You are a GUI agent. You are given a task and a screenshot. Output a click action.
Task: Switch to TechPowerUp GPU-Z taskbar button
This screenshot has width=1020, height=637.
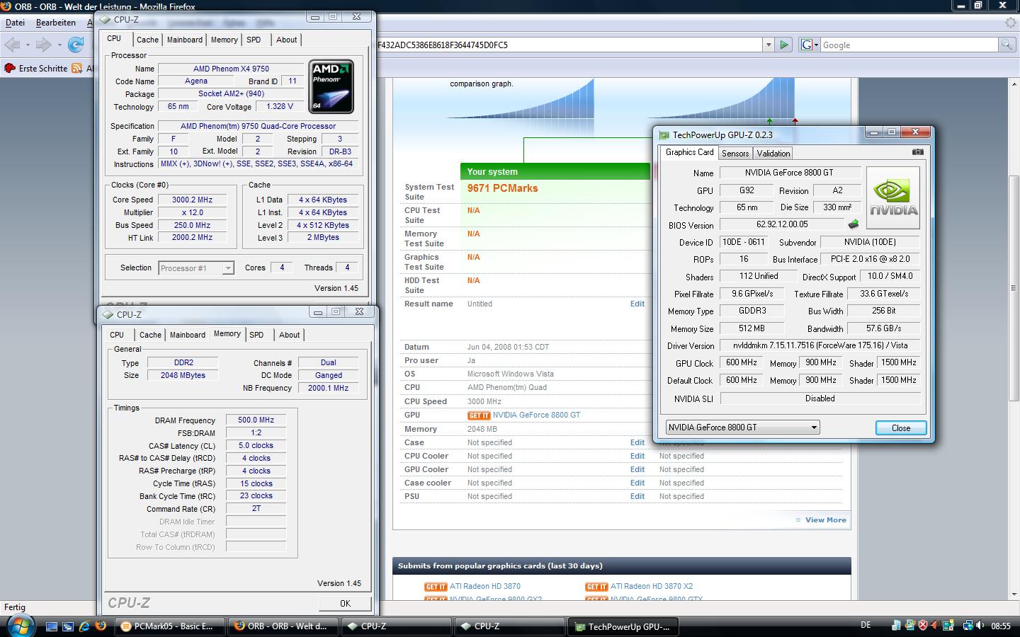[623, 626]
